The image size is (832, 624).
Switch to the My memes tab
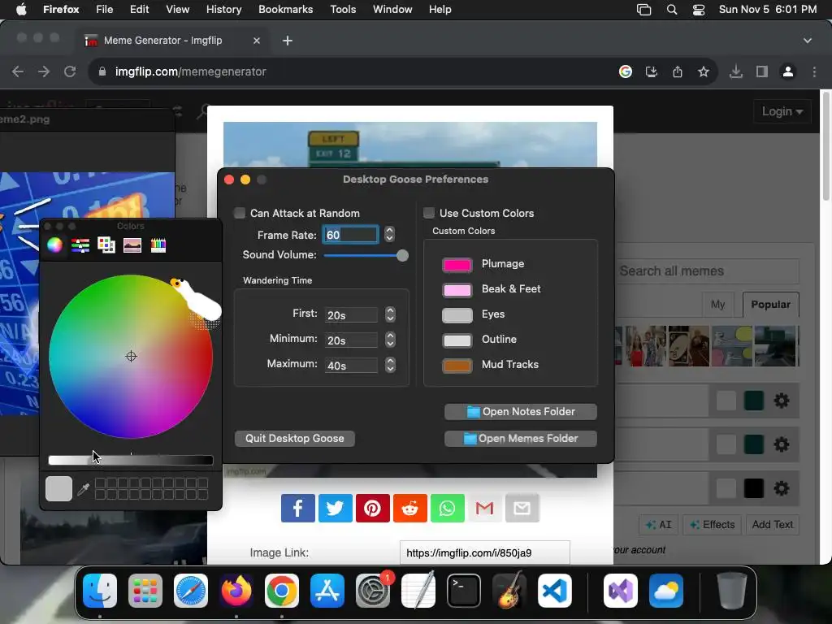(717, 304)
